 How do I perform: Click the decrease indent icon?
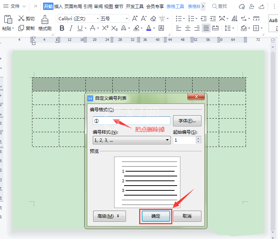204,18
